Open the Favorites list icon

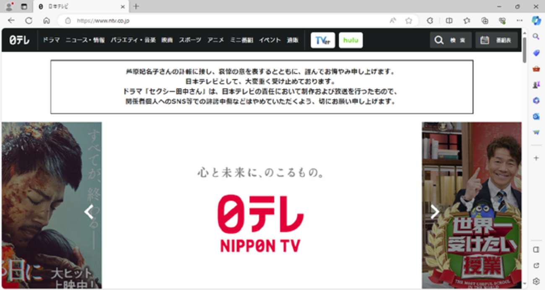467,21
